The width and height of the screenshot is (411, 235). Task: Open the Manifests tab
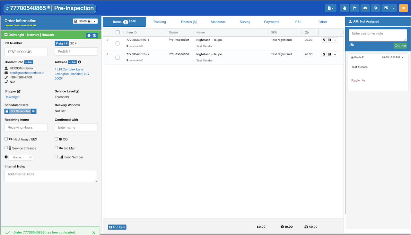point(218,22)
